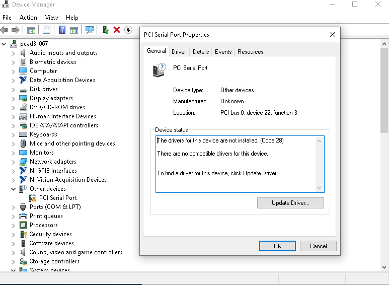Collapse the Other devices category

pos(14,189)
